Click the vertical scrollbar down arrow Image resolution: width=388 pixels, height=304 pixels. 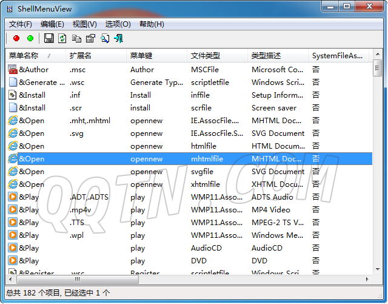[376, 269]
